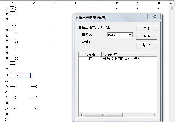175x122 pixels.
Task: Click the 全块 button
Action: tap(146, 37)
